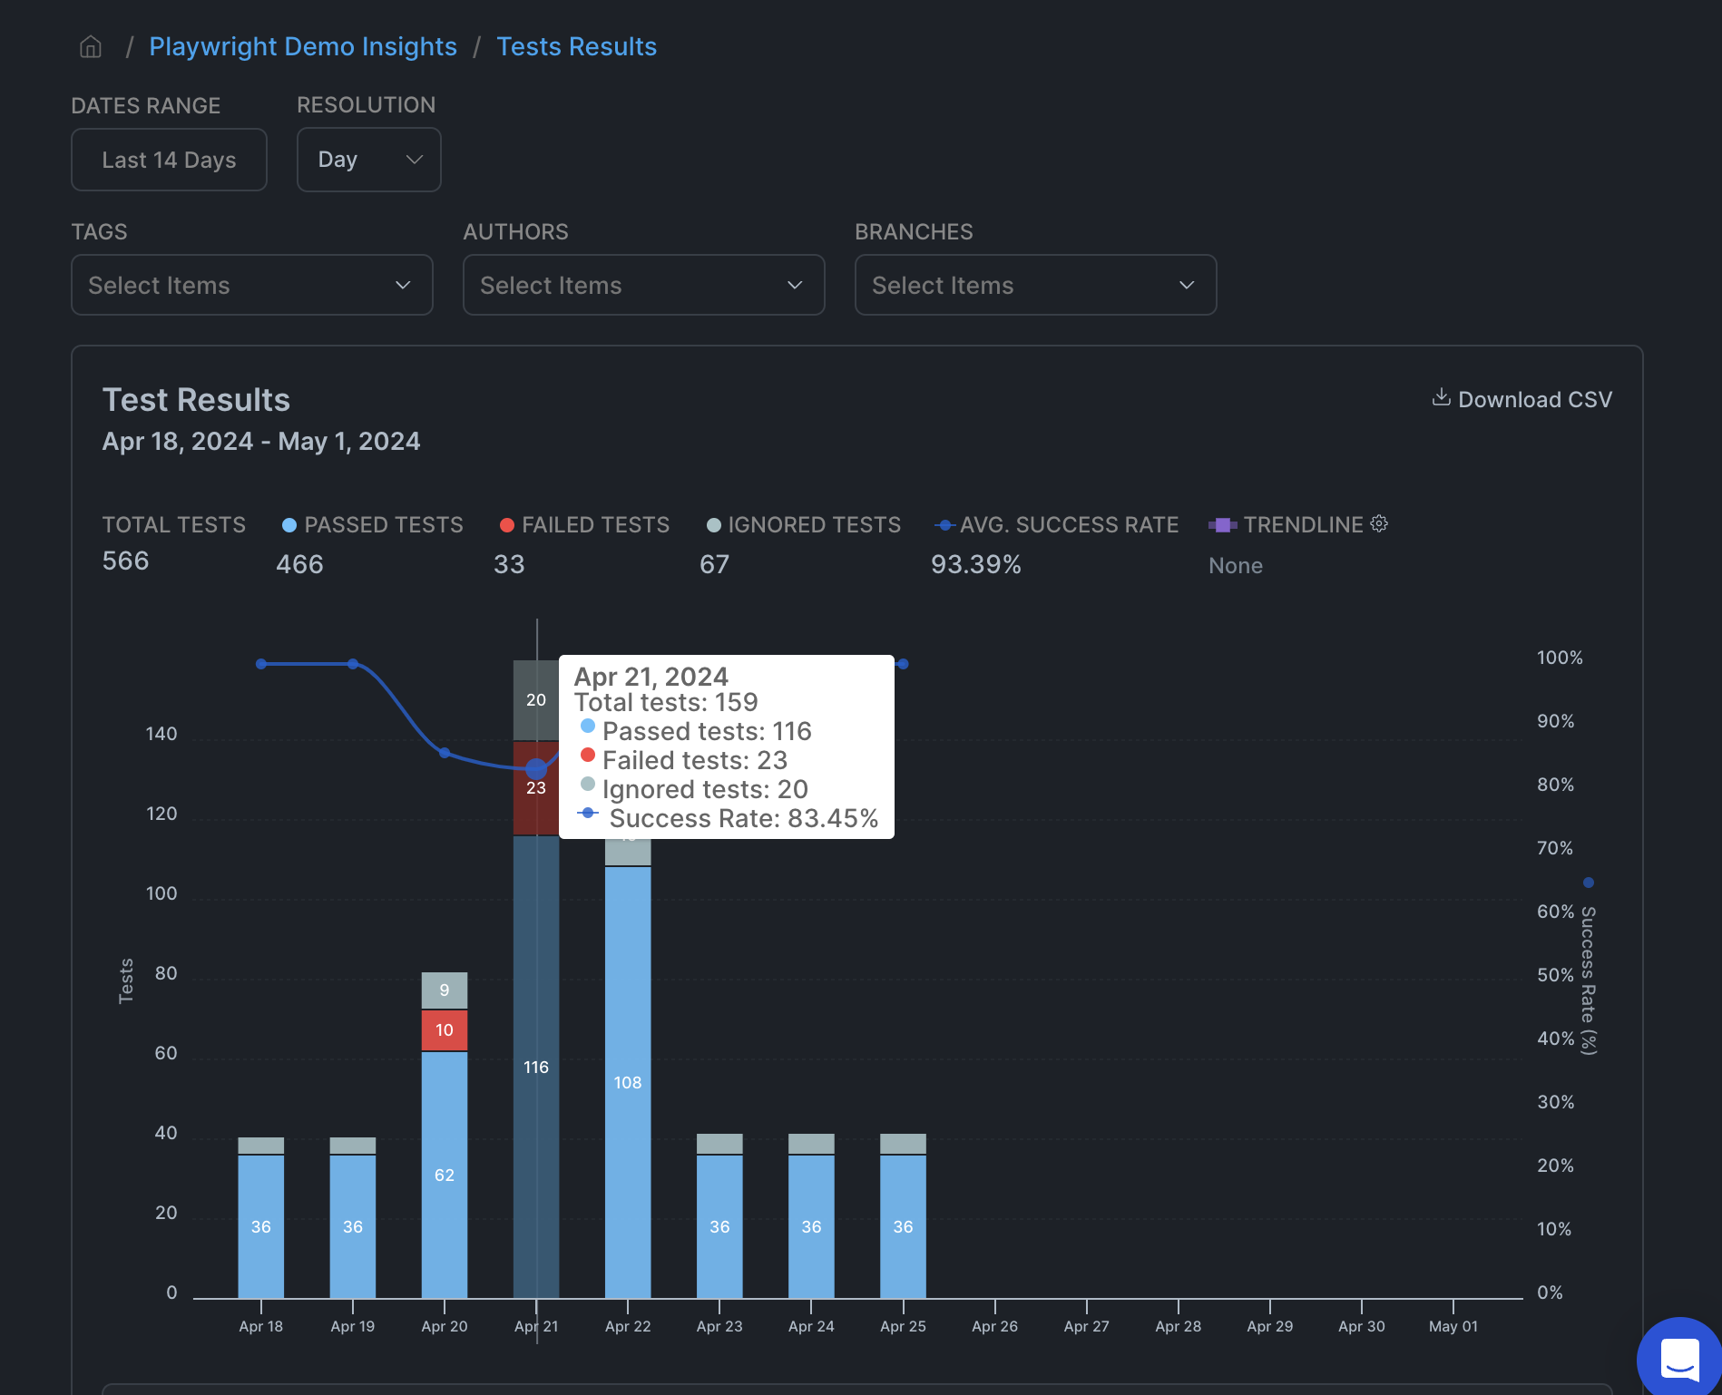Toggle visibility of the Failed Tests series

pyautogui.click(x=598, y=525)
